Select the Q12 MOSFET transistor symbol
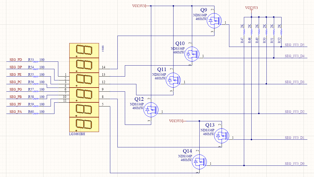The height and width of the screenshot is (177, 314). 151,110
